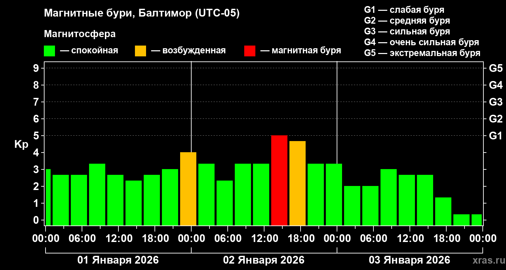The width and height of the screenshot is (506, 270).
Task: Click the 'G5' label on the right axis
Action: pos(496,68)
